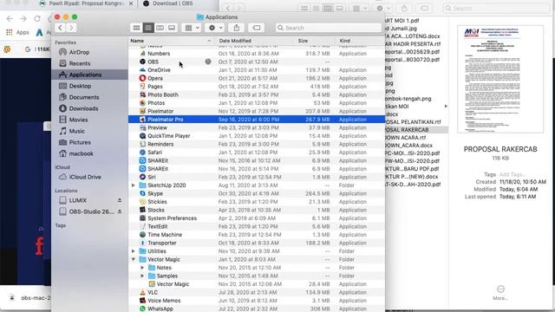The image size is (555, 312).
Task: Eject the LUMIX volume
Action: pos(120,200)
